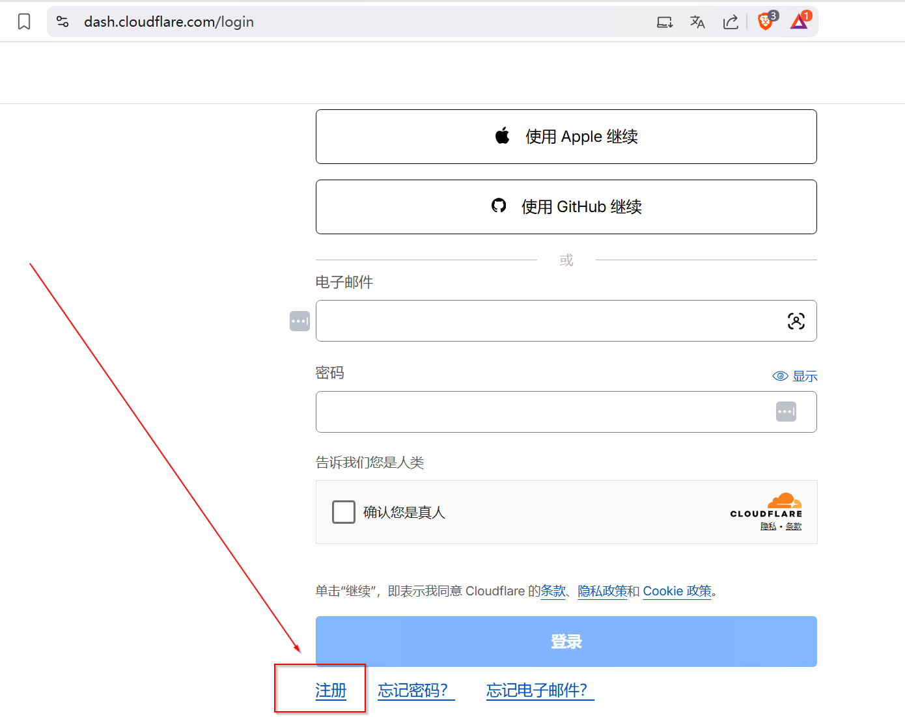905x717 pixels.
Task: Open the Cookie 政策 link
Action: pyautogui.click(x=677, y=591)
